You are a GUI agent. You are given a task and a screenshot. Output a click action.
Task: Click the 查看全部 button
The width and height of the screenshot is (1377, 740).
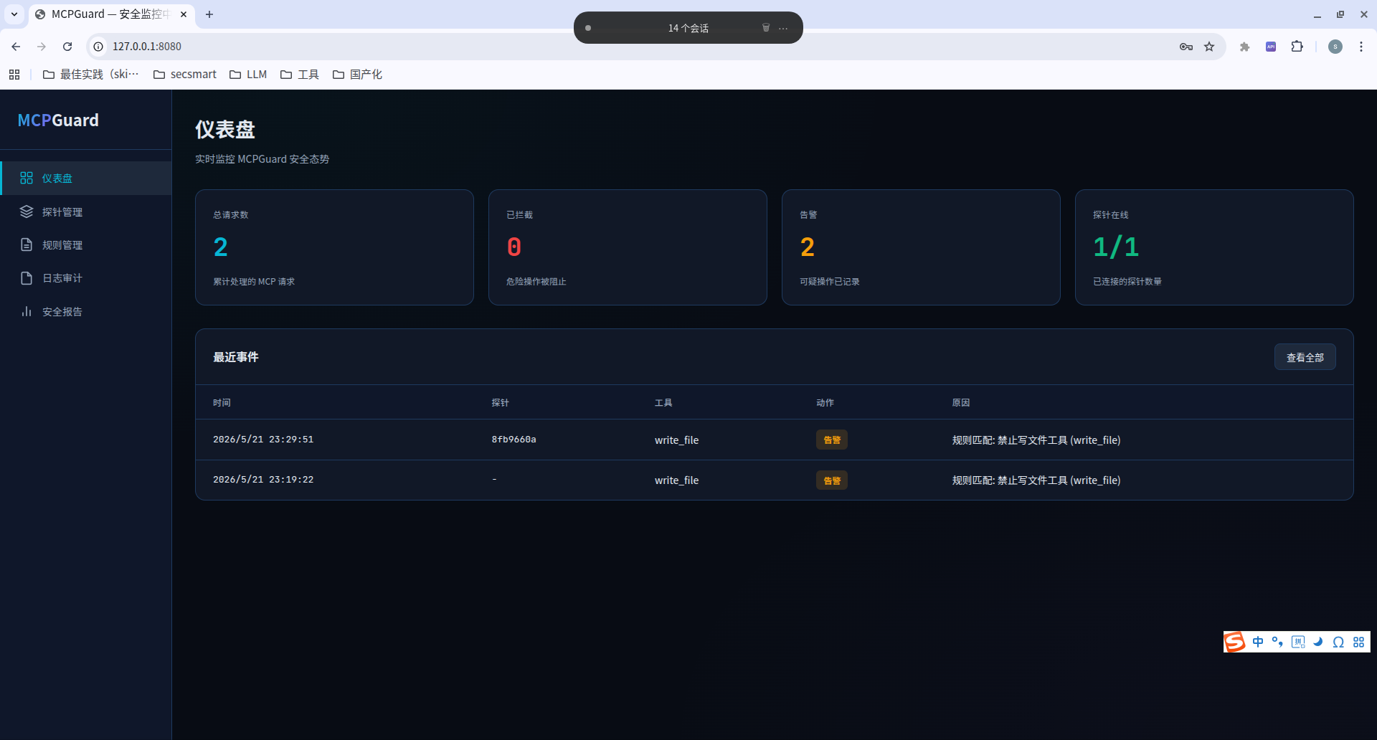pos(1305,357)
